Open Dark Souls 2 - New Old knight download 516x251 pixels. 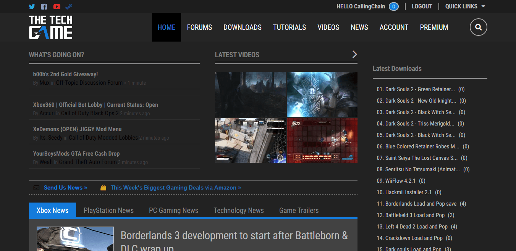[x=421, y=101]
